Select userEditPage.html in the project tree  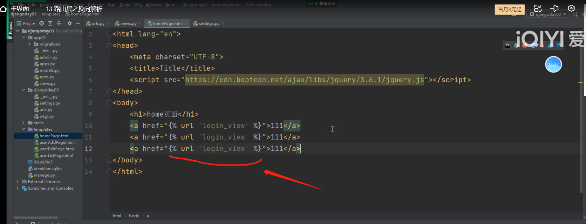[54, 149]
